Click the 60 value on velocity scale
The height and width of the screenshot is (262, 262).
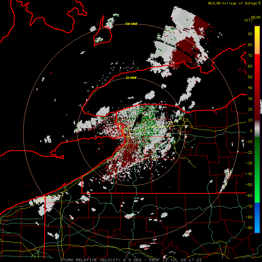(250, 66)
